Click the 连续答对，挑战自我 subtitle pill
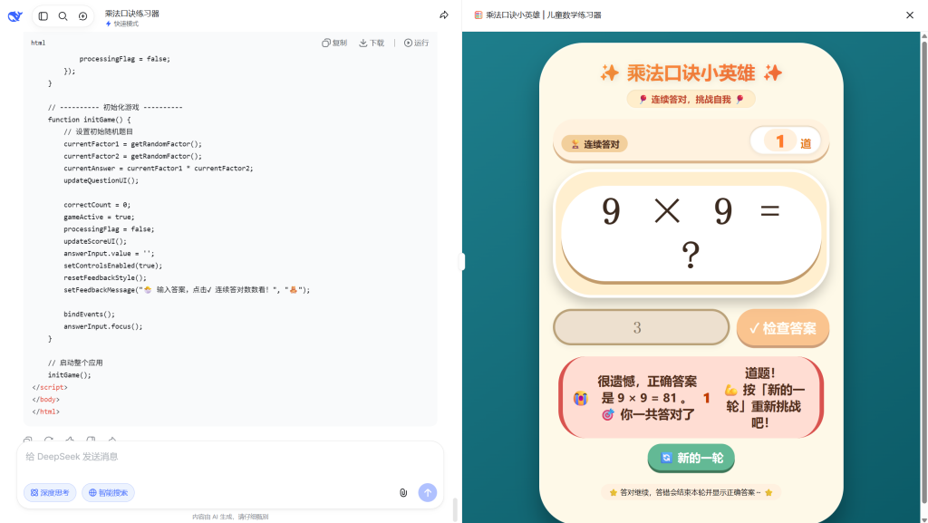This screenshot has height=523, width=928. [x=691, y=100]
